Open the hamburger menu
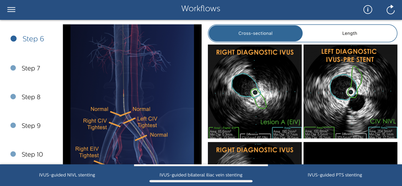 pyautogui.click(x=11, y=10)
